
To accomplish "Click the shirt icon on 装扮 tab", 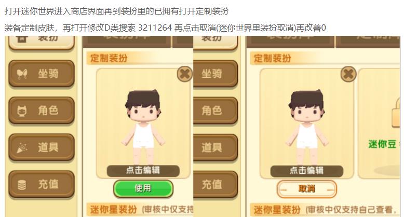I will click(22, 39).
